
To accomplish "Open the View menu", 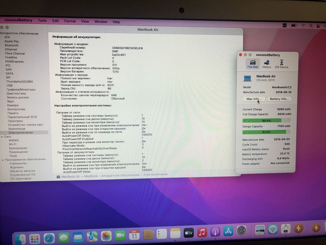I will pos(85,21).
